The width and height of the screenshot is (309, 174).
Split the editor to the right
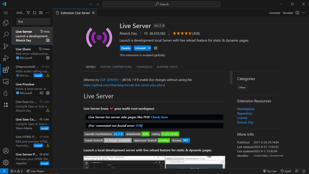(x=297, y=13)
